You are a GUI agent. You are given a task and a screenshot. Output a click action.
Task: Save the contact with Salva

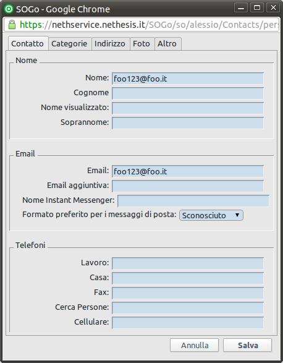pyautogui.click(x=247, y=345)
